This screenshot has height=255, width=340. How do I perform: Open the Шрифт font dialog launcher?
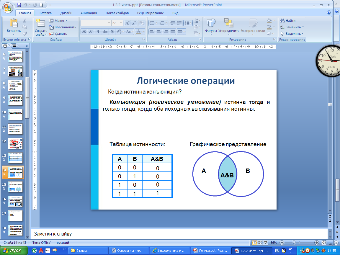pyautogui.click(x=143, y=40)
